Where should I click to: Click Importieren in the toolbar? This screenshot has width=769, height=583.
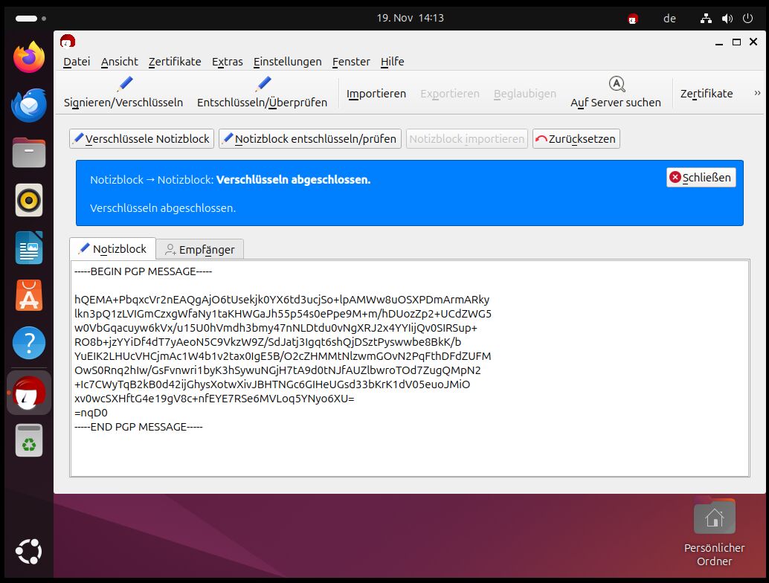[376, 94]
